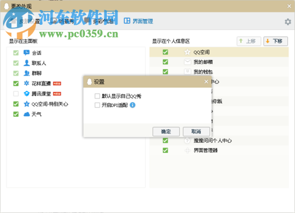Click the QQ空间 star icon in personal info list
This screenshot has width=295, height=213.
click(187, 52)
